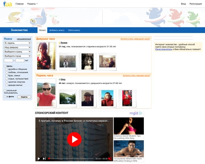Check the брак, семья option

click(x=6, y=76)
